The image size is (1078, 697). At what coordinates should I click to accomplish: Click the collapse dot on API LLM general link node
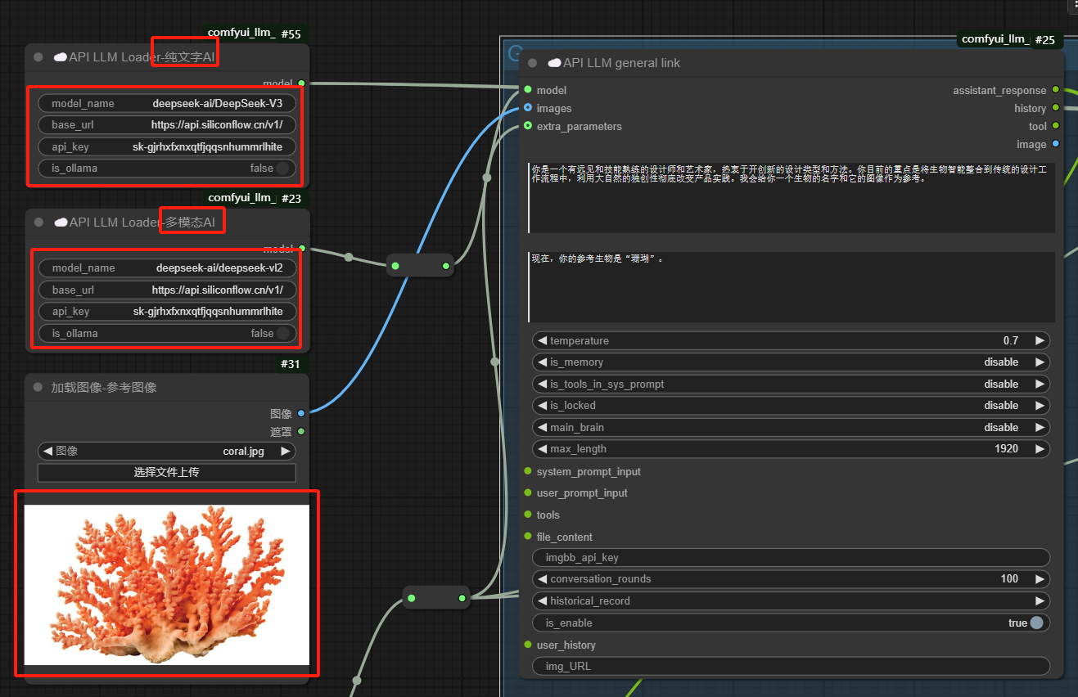533,63
